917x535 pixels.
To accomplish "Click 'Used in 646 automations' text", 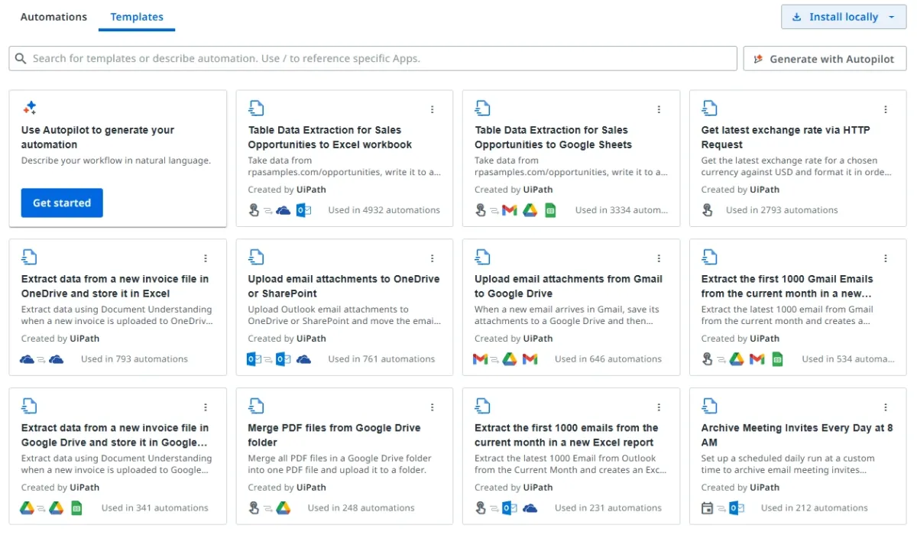I will point(608,359).
